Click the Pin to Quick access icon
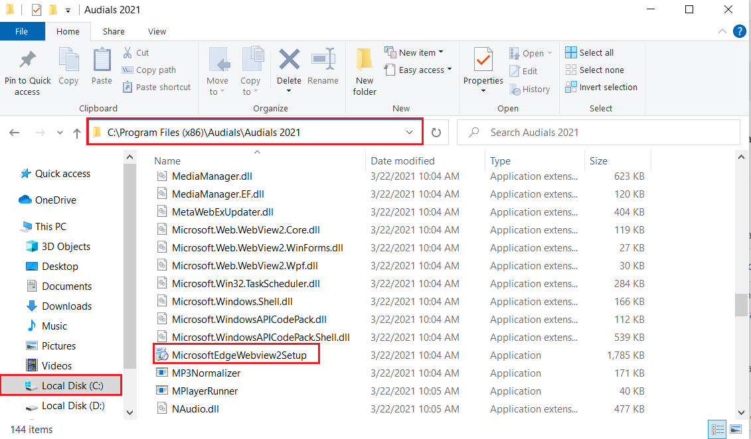751x439 pixels. point(27,61)
